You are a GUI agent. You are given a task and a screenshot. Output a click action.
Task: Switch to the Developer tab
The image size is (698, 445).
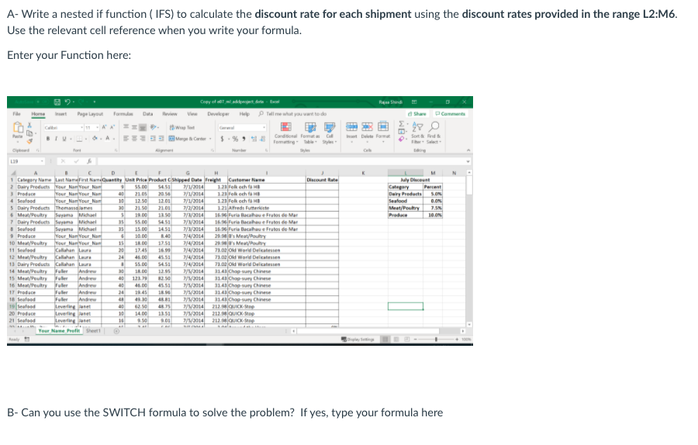point(218,114)
